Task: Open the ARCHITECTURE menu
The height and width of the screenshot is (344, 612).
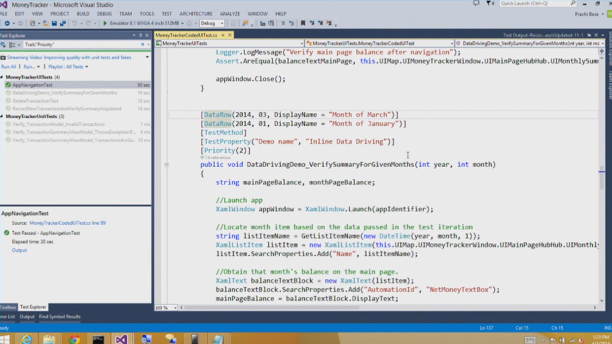Action: (196, 14)
